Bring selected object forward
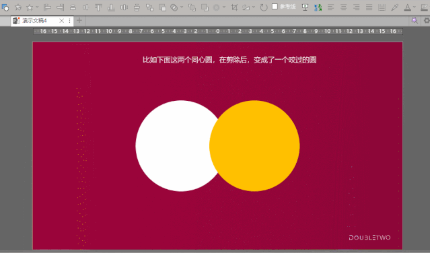 [x=192, y=7]
